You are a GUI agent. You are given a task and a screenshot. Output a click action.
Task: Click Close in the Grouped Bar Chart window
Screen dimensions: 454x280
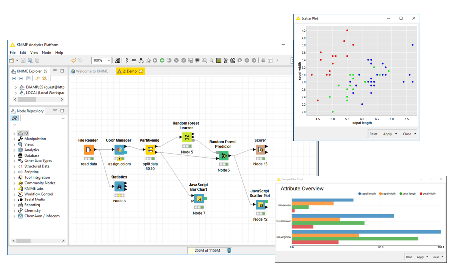436,257
